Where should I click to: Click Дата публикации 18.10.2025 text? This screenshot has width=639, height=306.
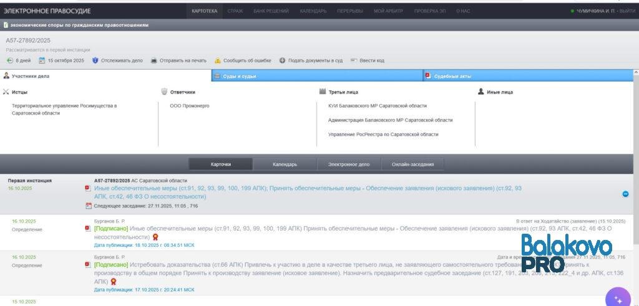pyautogui.click(x=144, y=246)
